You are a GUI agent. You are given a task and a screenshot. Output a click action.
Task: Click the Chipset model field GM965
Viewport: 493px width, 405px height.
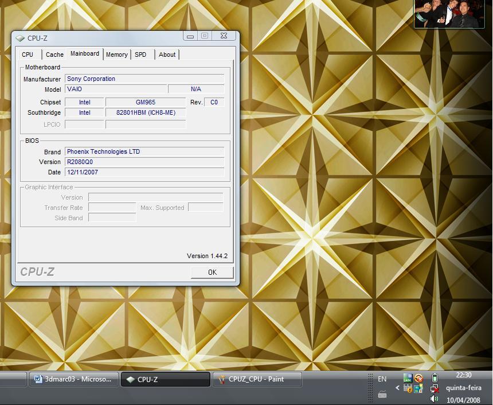coord(146,102)
